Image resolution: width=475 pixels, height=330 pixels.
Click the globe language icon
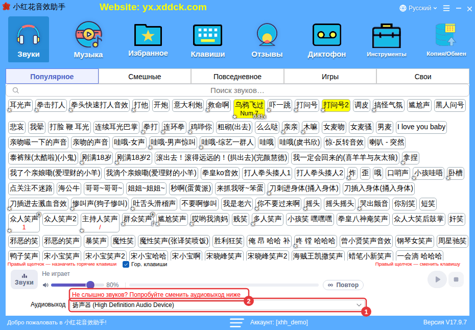click(x=403, y=8)
